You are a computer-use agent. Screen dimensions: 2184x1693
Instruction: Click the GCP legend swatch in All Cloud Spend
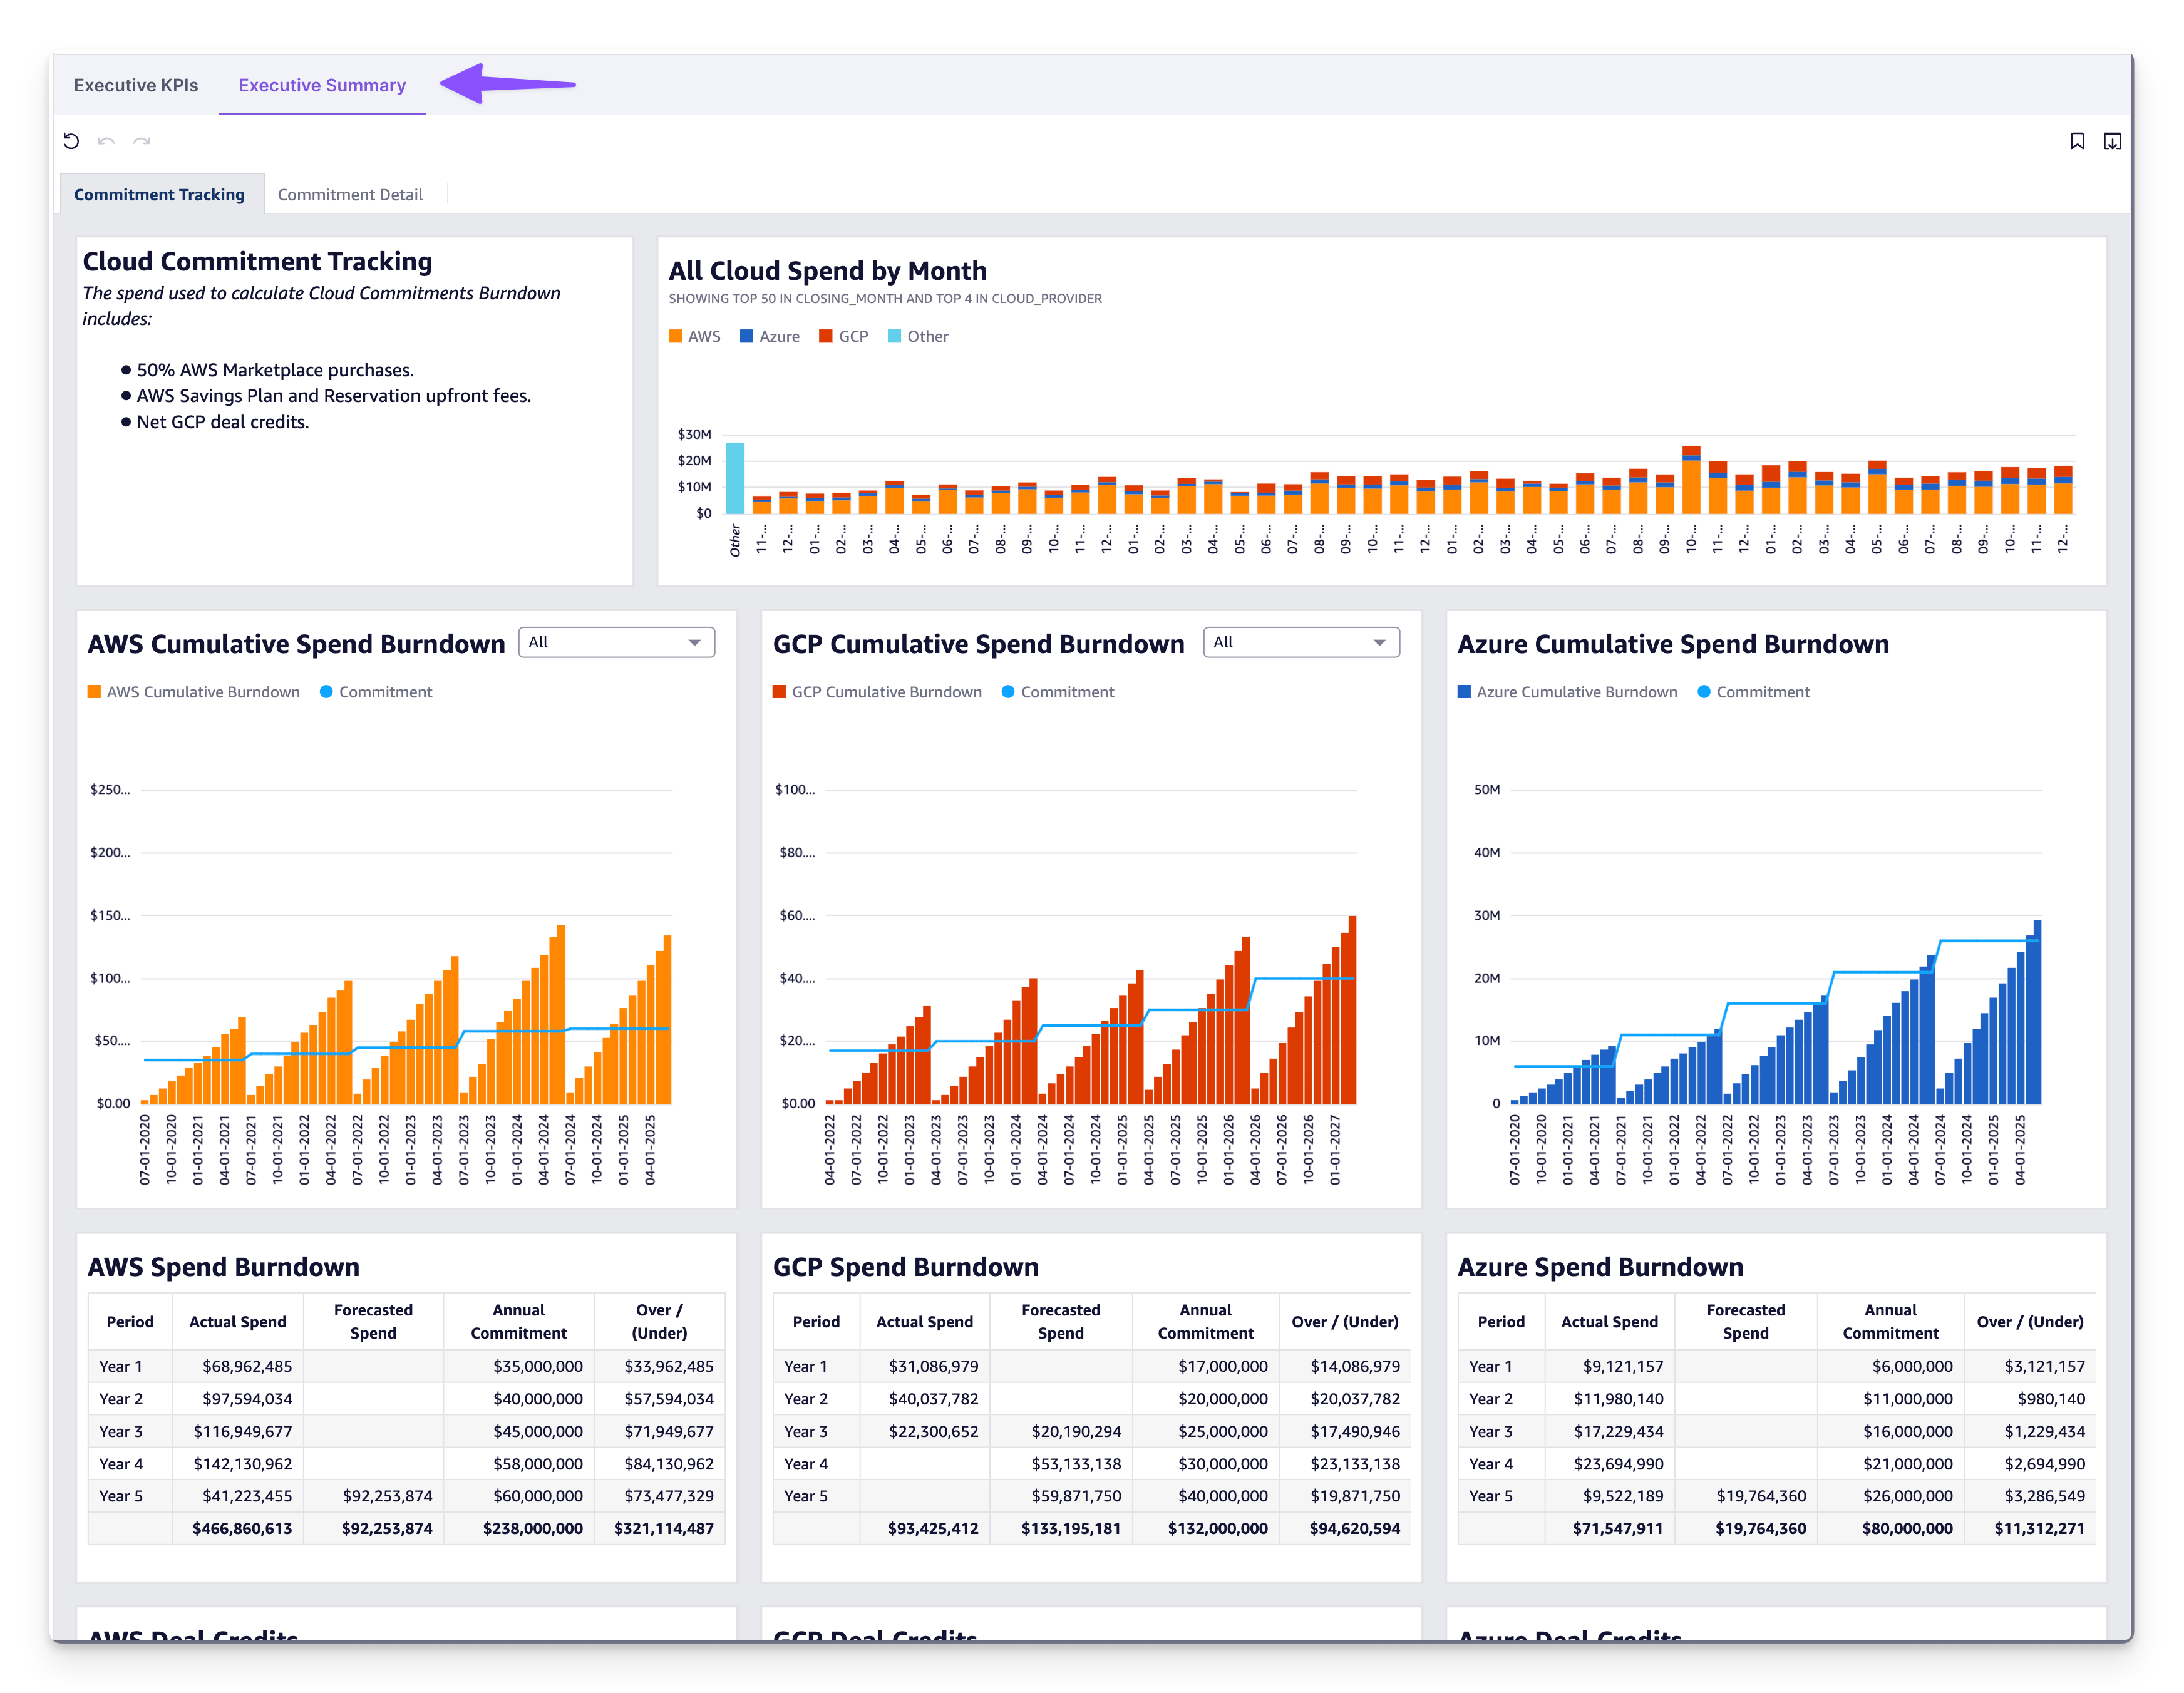tap(826, 336)
